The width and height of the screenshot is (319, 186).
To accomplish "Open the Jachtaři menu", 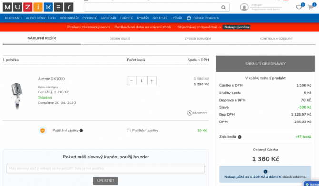I will (109, 18).
